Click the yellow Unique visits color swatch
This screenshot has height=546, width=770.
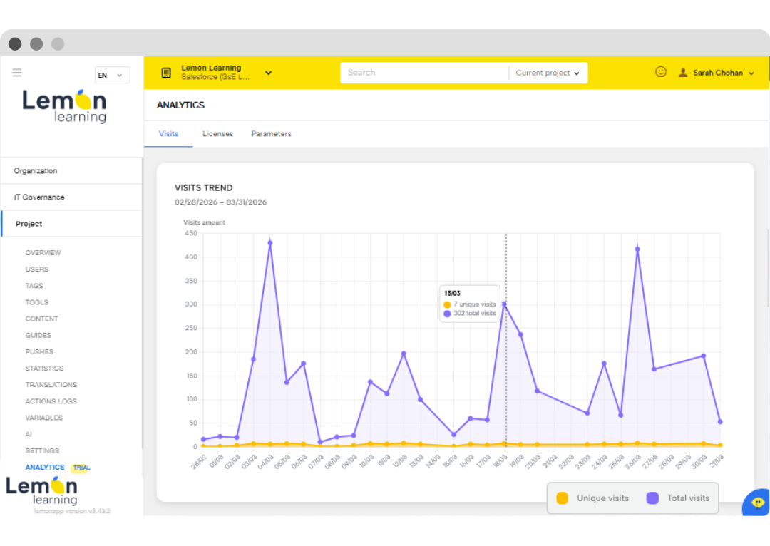pyautogui.click(x=561, y=498)
